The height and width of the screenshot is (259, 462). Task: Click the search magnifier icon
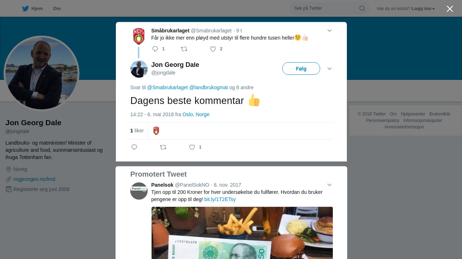pos(362,8)
